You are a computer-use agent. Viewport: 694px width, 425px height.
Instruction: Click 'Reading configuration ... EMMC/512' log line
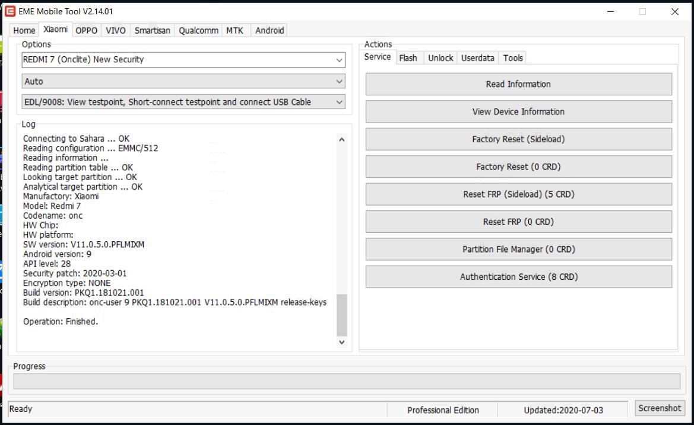[x=90, y=148]
